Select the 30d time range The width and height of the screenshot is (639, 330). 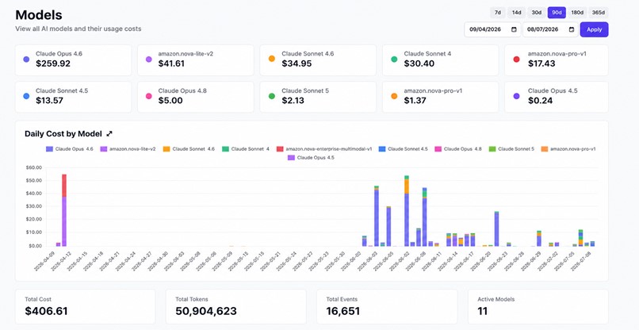pyautogui.click(x=537, y=13)
